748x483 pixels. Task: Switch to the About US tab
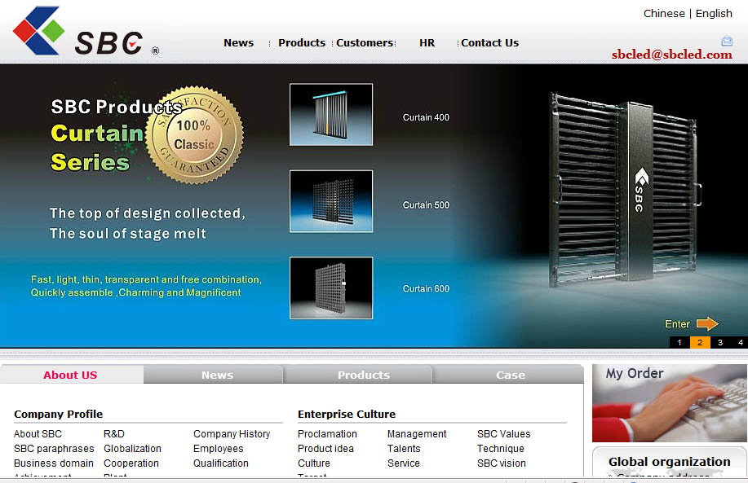71,375
